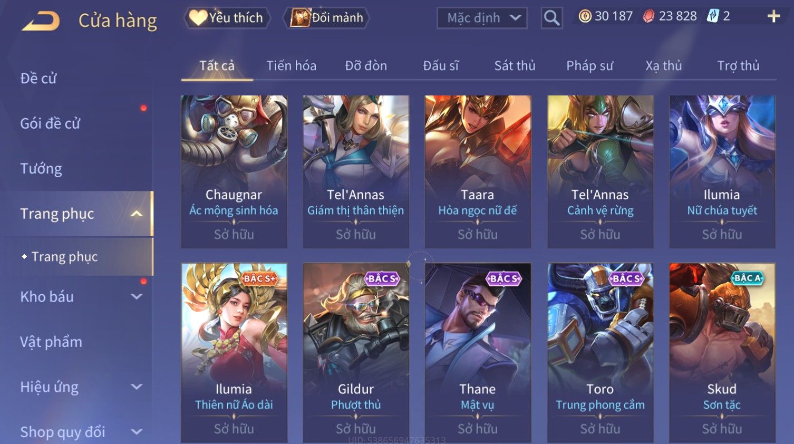
Task: Open Gói đề cử in the sidebar
Action: pyautogui.click(x=50, y=123)
